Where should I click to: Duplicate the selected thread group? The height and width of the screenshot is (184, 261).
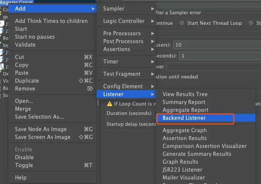tap(27, 81)
